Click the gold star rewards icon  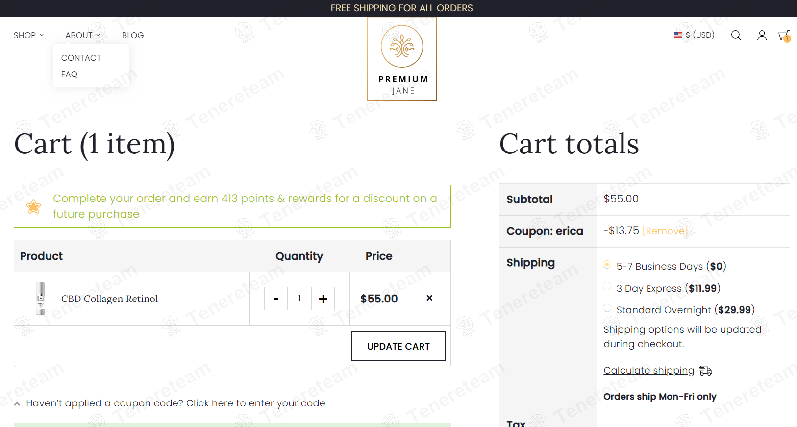(x=34, y=206)
